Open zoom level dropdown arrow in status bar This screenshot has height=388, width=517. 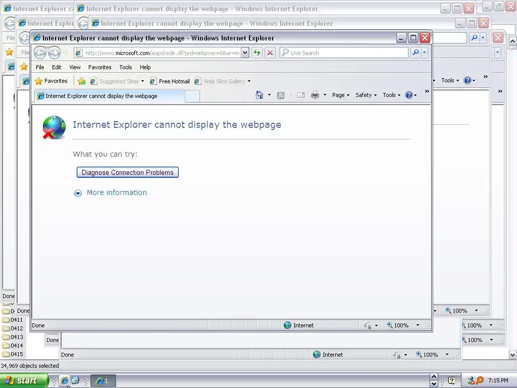point(418,325)
